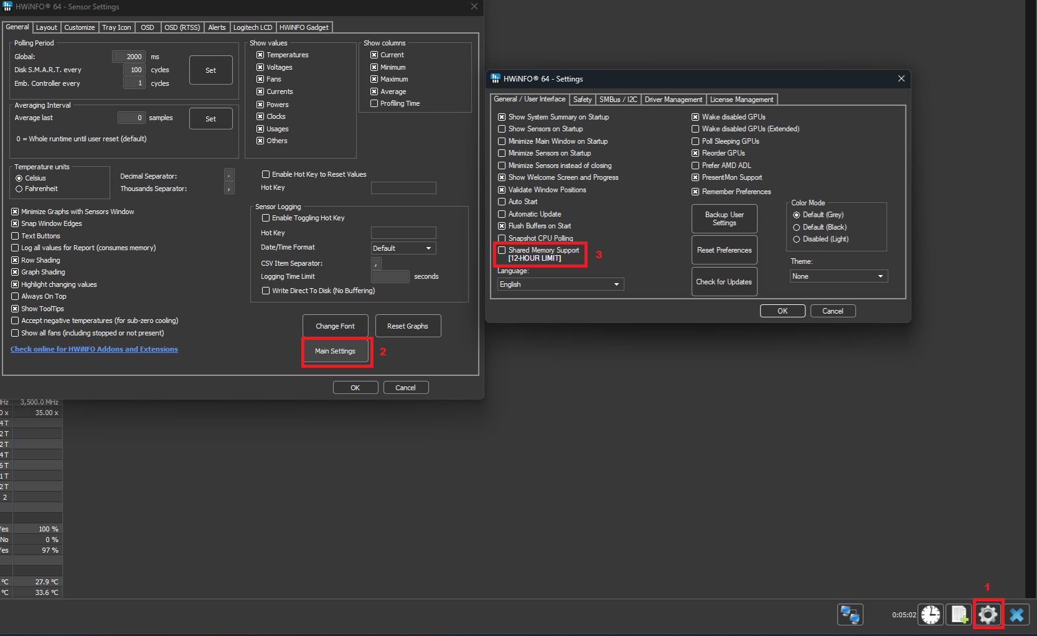Open settings via the gear icon
Viewport: 1037px width, 636px height.
988,614
